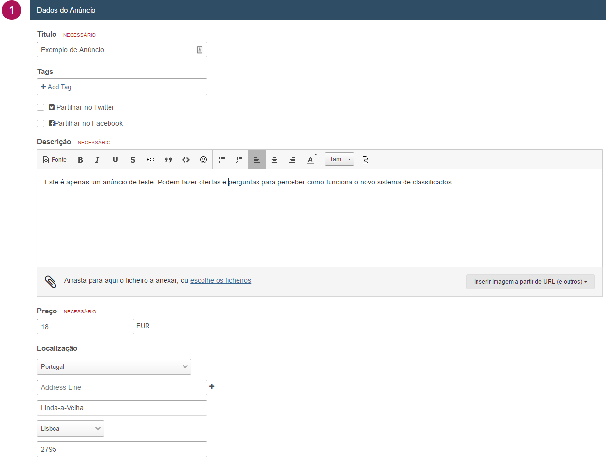Apply italic formatting in editor toolbar
The width and height of the screenshot is (606, 457).
97,160
